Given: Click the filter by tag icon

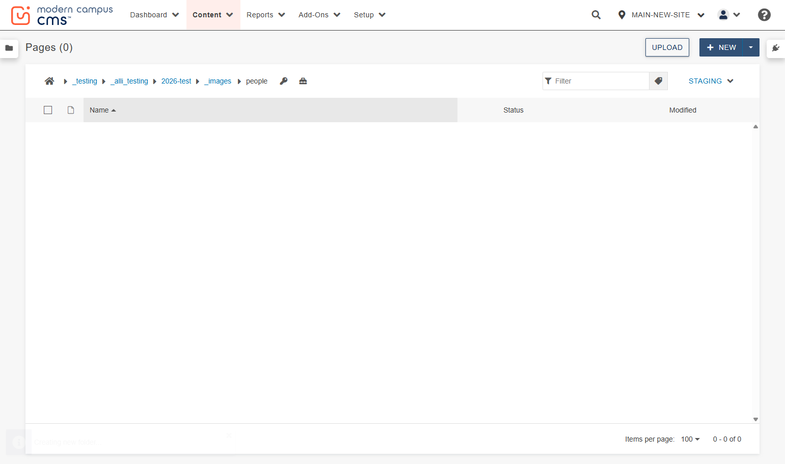Looking at the screenshot, I should (658, 81).
